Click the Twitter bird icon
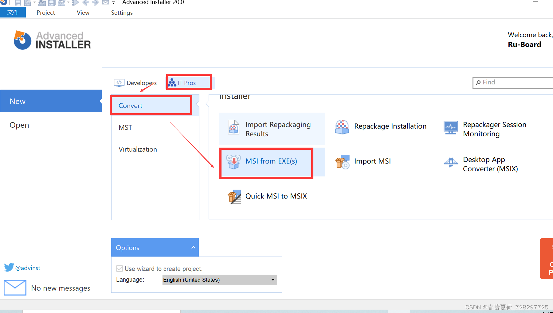This screenshot has width=553, height=313. 9,267
